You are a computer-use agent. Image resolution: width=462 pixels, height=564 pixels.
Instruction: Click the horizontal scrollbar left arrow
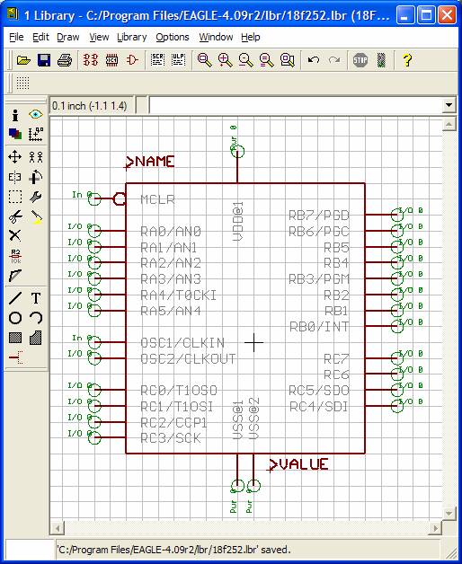pos(57,528)
